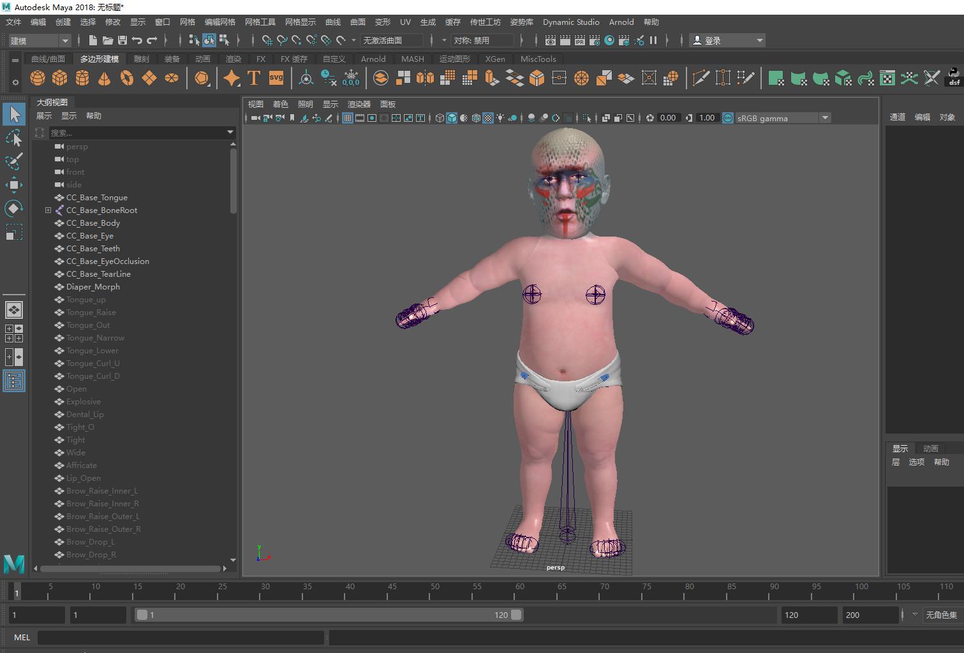Screen dimensions: 964x653
Task: Open the 无激活曲面 live surface field
Action: point(391,40)
